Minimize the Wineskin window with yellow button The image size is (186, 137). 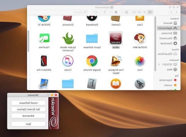pos(52,95)
